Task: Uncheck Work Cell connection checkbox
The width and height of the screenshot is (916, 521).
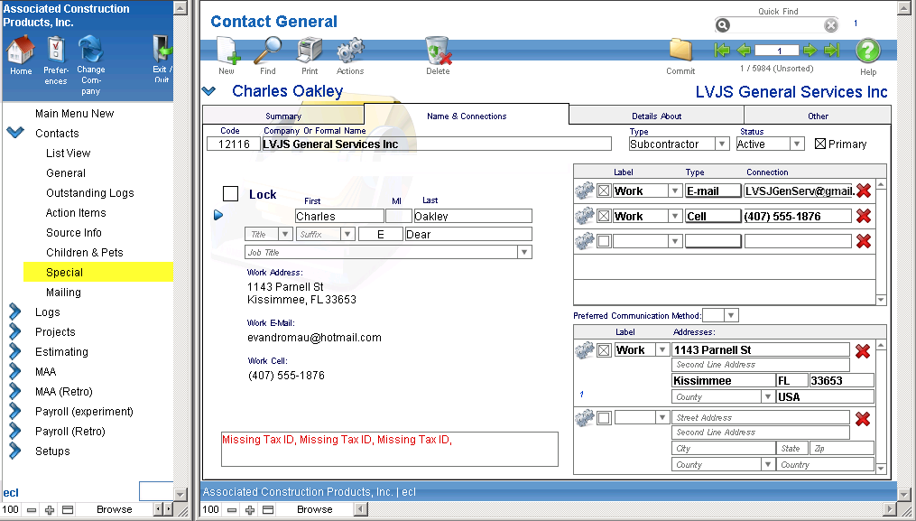Action: coord(604,216)
